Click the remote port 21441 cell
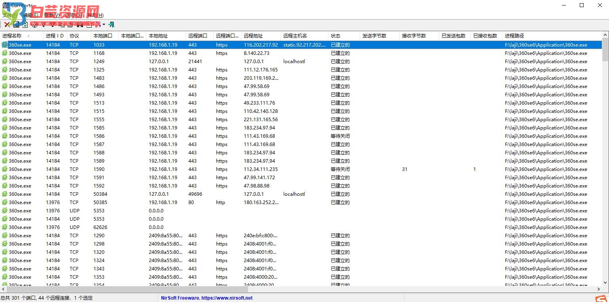 click(x=195, y=61)
